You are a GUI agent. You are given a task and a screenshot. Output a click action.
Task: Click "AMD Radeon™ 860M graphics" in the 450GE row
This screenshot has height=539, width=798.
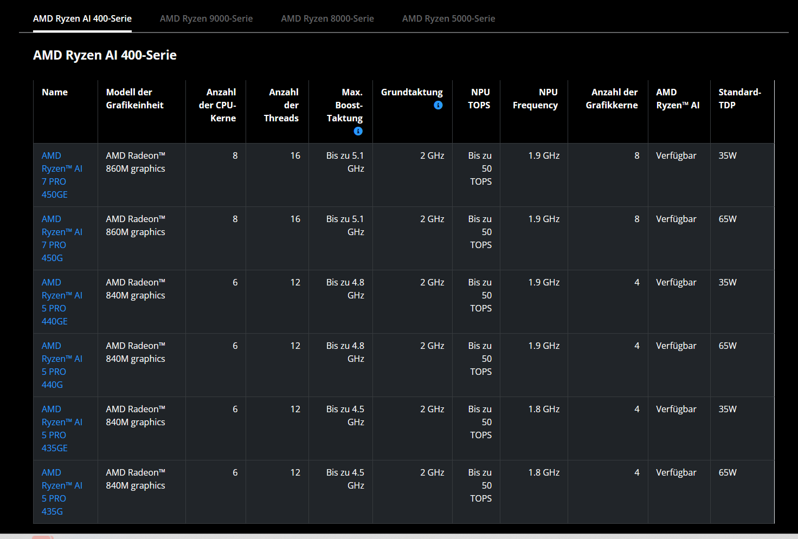(136, 162)
